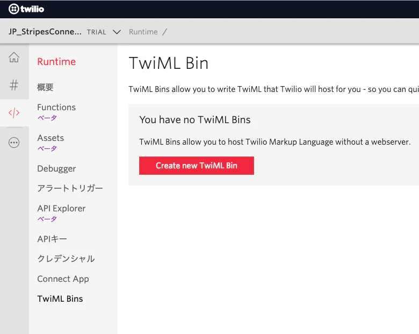This screenshot has height=334, width=419.
Task: Click the ベータ label under API Explorer
Action: coord(47,219)
